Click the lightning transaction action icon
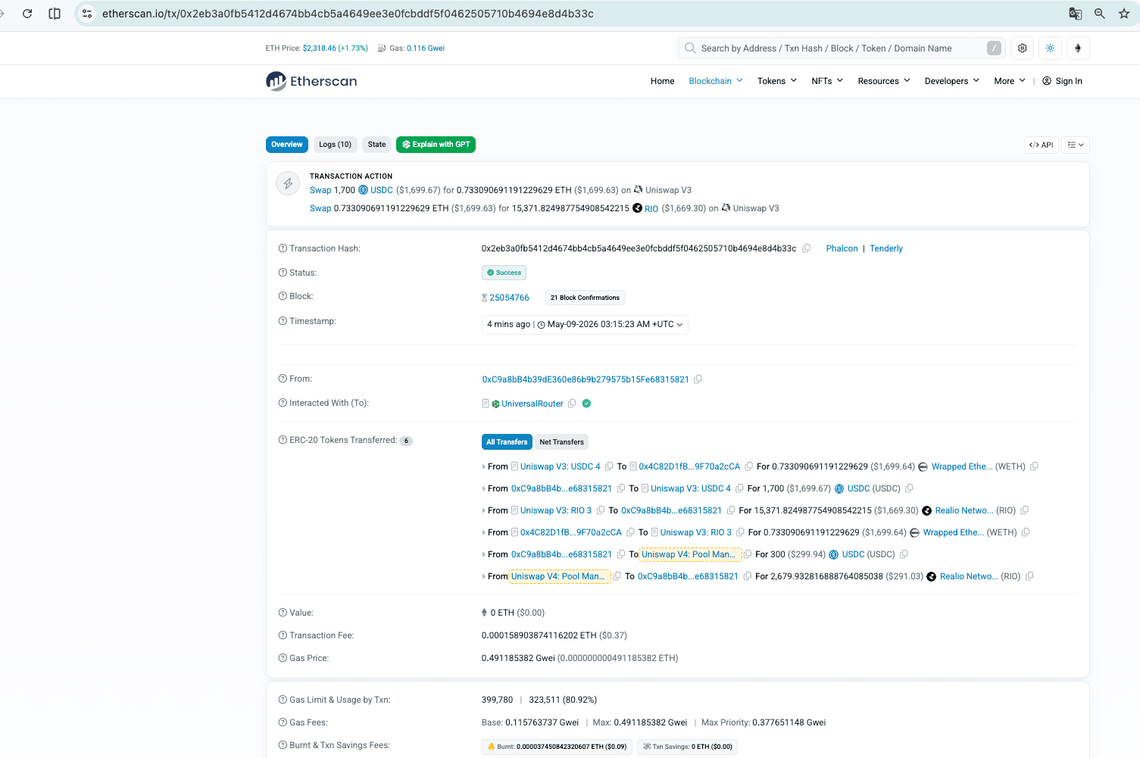Screen dimensions: 1140x758 (x=288, y=183)
